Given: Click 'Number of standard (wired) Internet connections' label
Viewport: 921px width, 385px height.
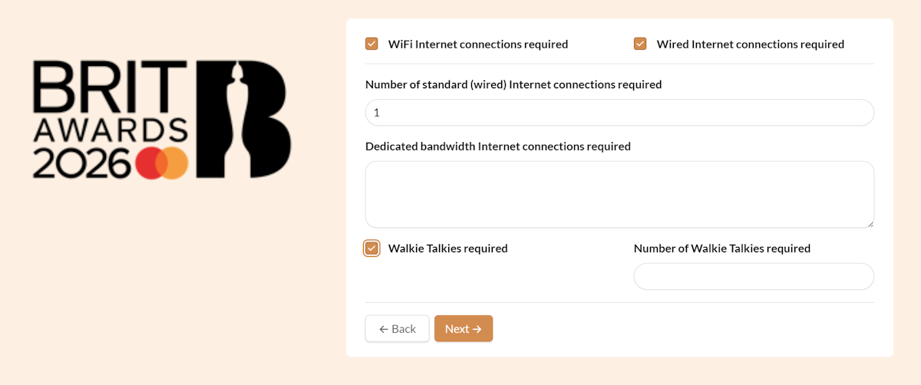Looking at the screenshot, I should point(513,84).
